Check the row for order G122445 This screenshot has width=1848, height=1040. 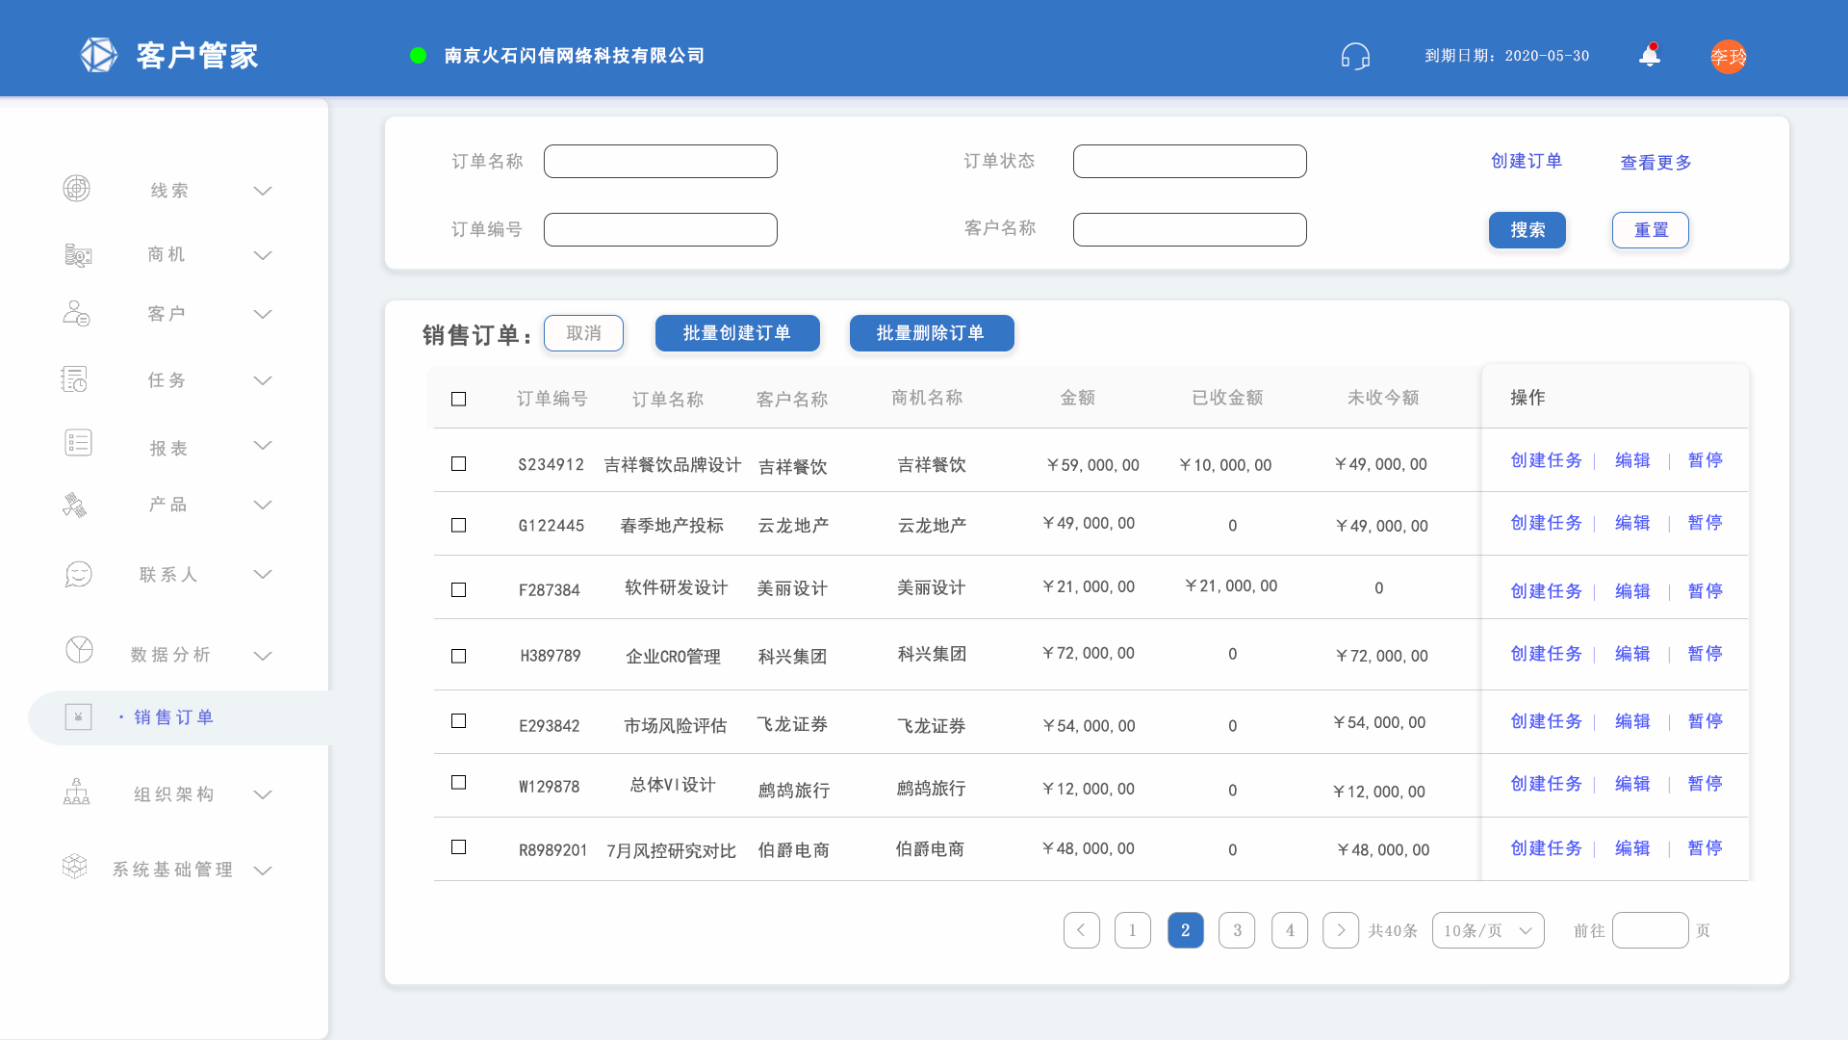pos(459,526)
